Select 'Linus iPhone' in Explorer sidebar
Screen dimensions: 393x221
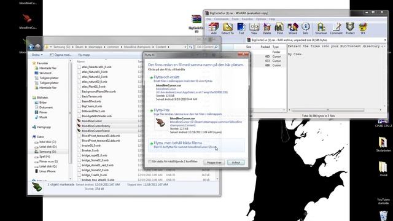click(x=47, y=171)
